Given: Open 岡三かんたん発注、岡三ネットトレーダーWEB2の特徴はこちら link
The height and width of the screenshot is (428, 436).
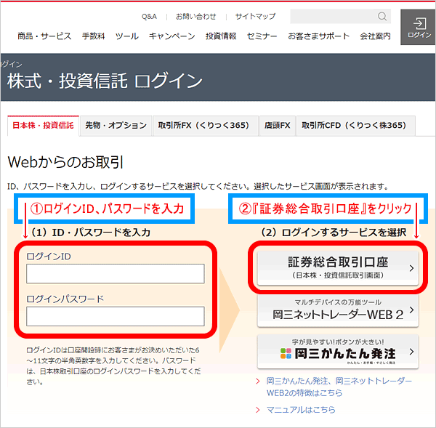Looking at the screenshot, I should pyautogui.click(x=339, y=387).
